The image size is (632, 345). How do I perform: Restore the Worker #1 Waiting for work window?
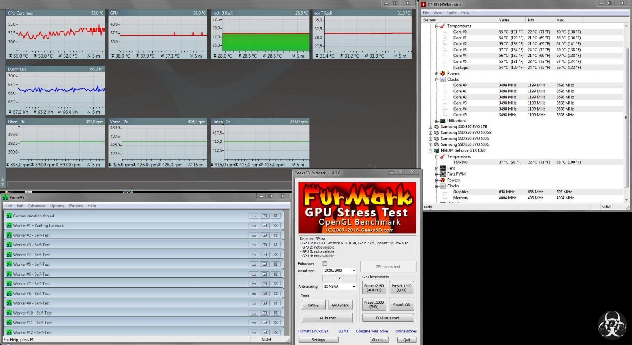coord(265,225)
